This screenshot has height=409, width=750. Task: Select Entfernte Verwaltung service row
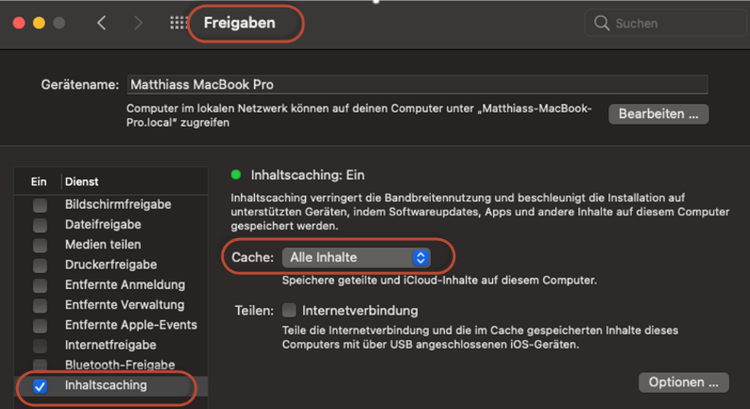tap(125, 305)
